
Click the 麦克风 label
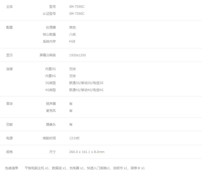[51, 111]
